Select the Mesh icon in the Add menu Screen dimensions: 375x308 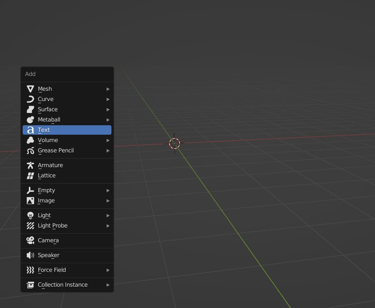30,89
